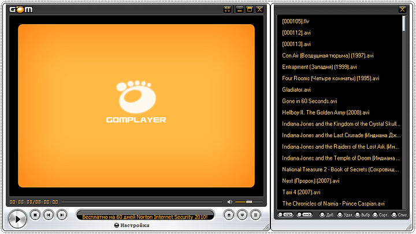Maximize the GOM Player window

point(250,10)
